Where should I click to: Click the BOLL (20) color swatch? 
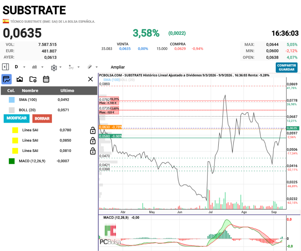pos(12,110)
